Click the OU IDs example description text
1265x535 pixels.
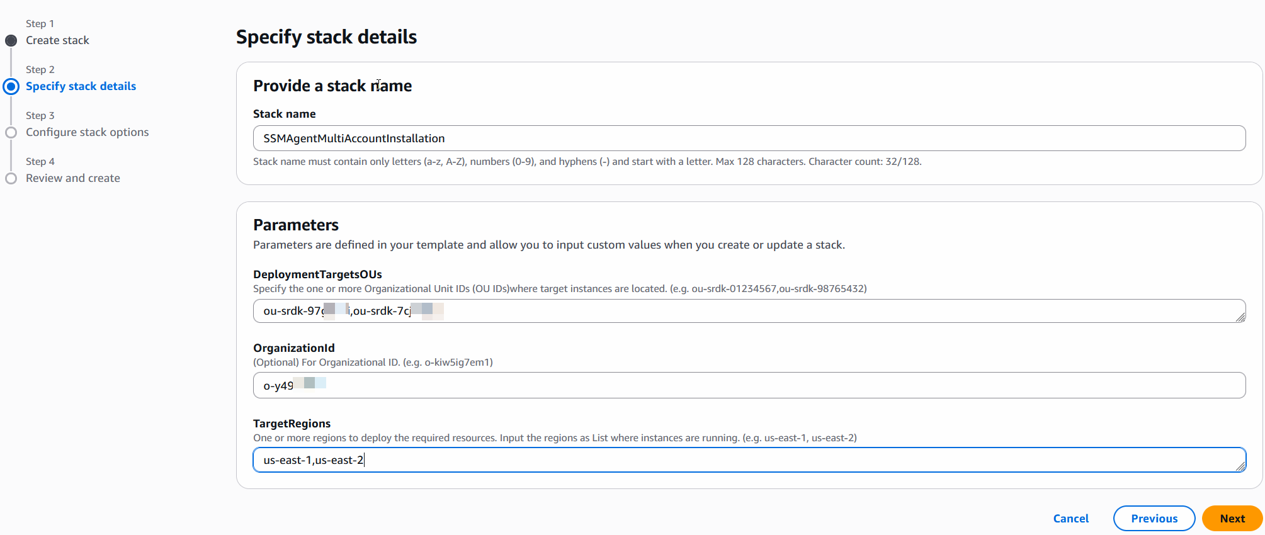coord(560,289)
